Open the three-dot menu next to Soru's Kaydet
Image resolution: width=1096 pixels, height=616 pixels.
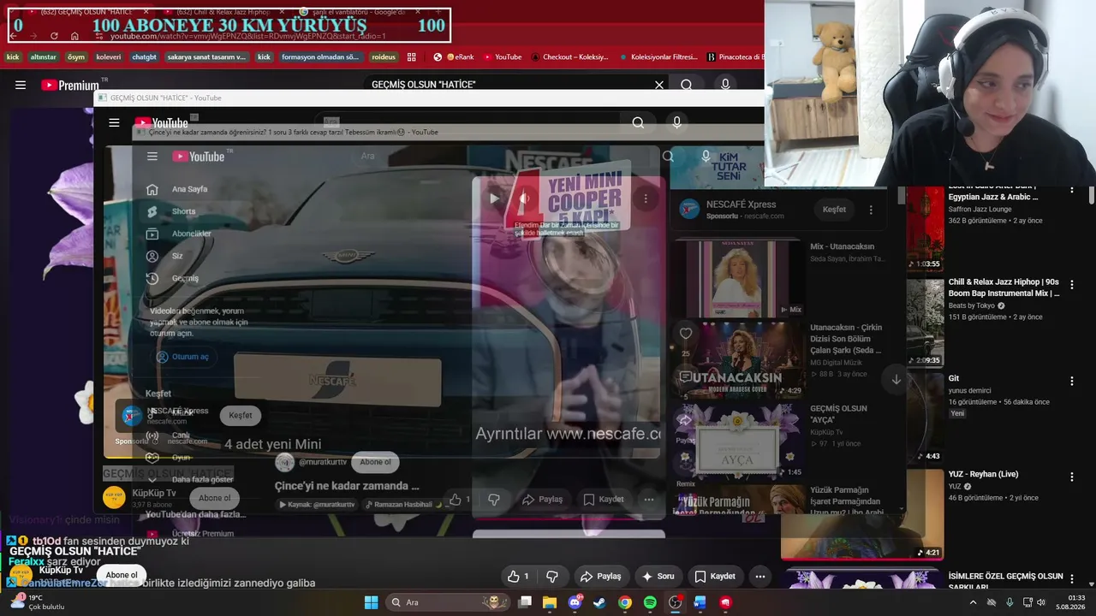[x=760, y=577]
